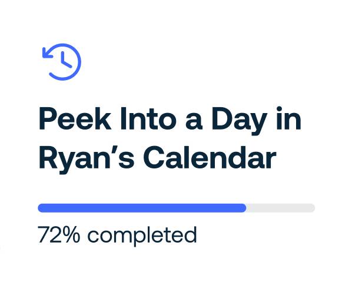352x285 pixels.
Task: Click the blue filled portion of the progress bar
Action: (142, 208)
